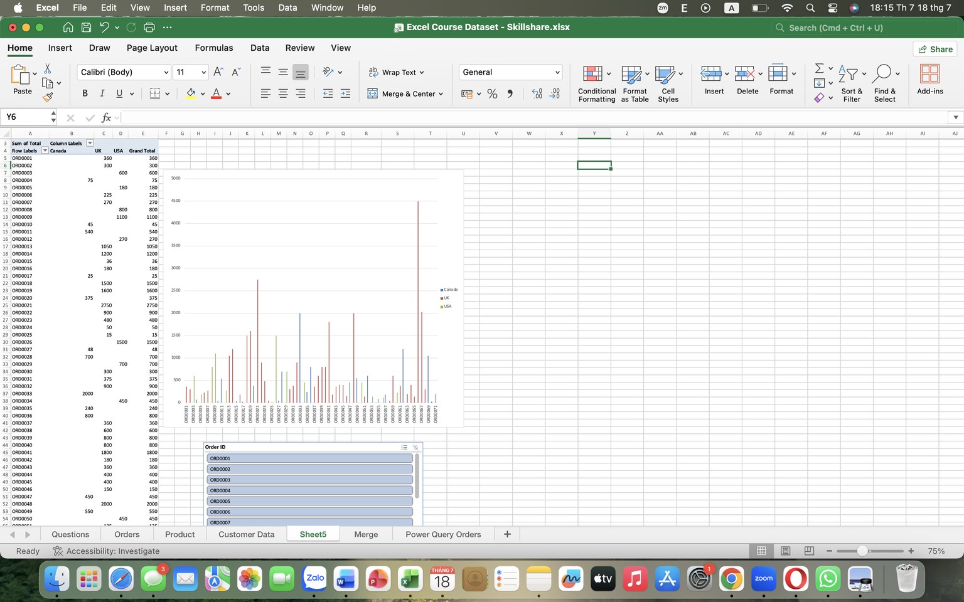Decrease decimal places
This screenshot has width=964, height=602.
[555, 93]
